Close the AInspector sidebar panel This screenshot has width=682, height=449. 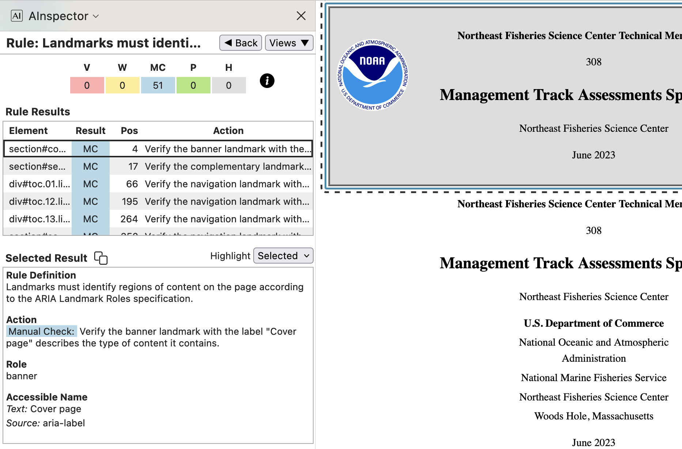(301, 16)
